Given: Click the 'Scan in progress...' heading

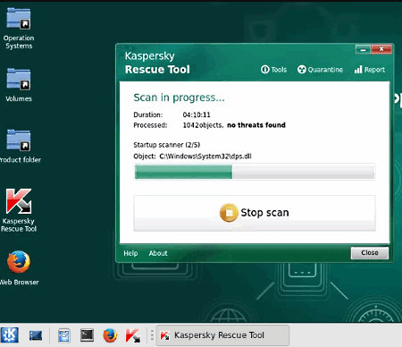Looking at the screenshot, I should point(179,97).
